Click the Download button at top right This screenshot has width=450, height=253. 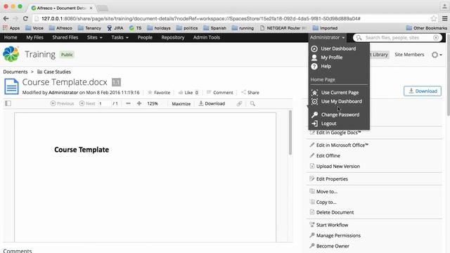pyautogui.click(x=423, y=91)
